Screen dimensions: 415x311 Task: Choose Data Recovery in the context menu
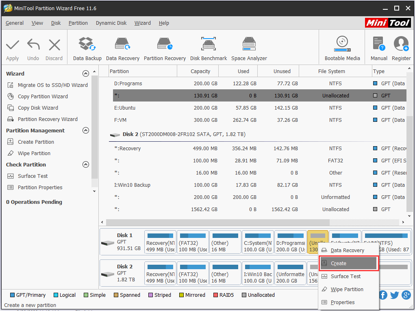(349, 251)
